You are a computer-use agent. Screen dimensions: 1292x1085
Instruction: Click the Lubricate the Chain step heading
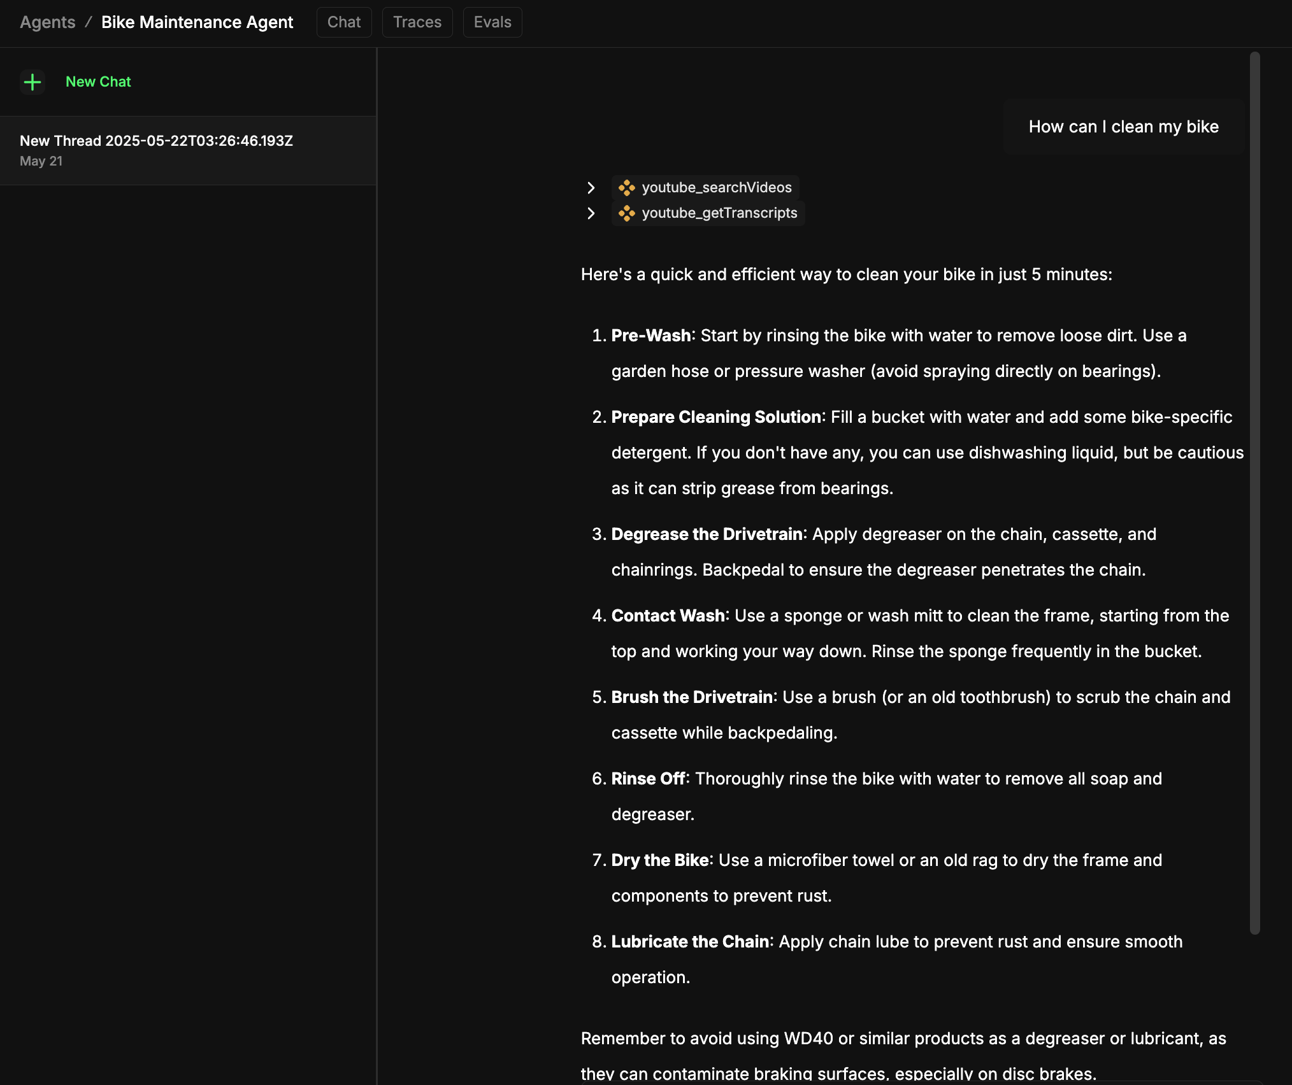690,942
